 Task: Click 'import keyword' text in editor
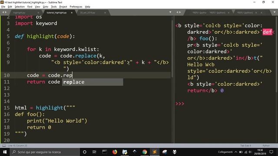[x=36, y=23]
